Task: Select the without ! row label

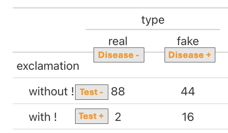Action: [52, 92]
